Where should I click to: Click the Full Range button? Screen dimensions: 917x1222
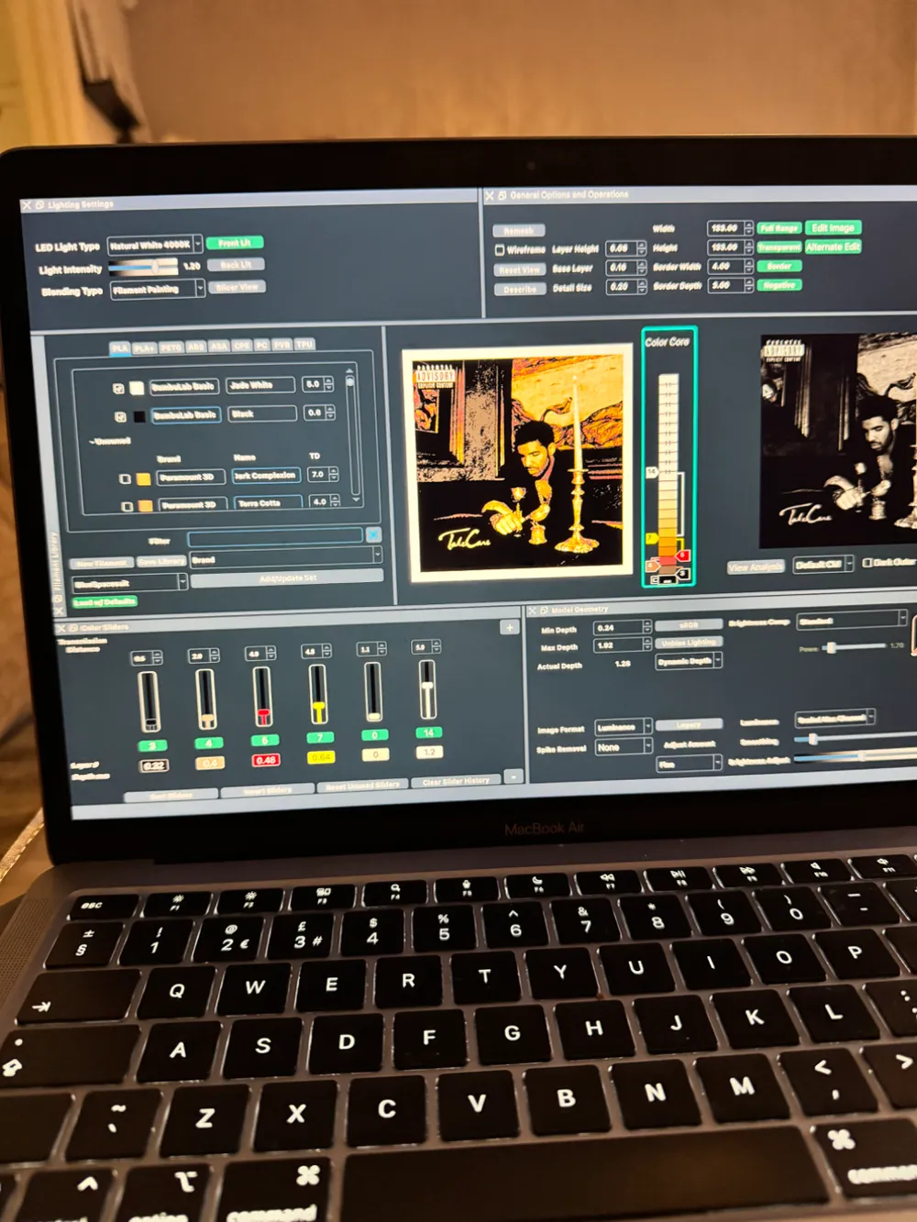click(x=779, y=228)
